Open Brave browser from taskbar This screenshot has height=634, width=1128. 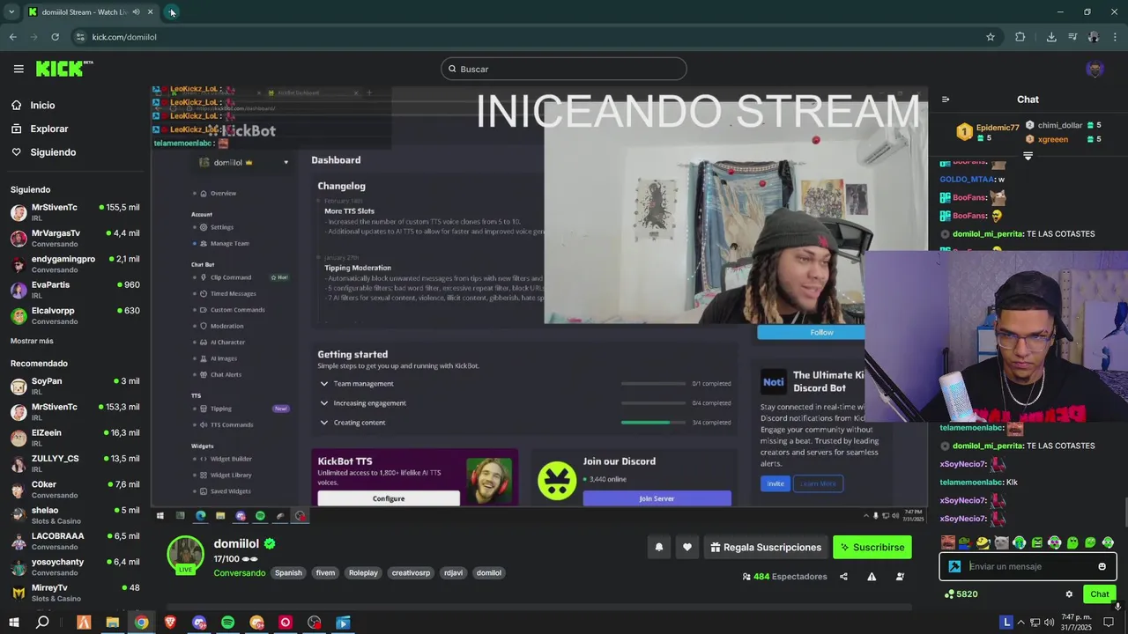pyautogui.click(x=170, y=623)
